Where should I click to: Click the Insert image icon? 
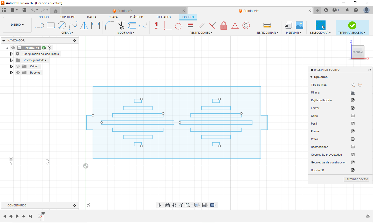pyautogui.click(x=299, y=25)
